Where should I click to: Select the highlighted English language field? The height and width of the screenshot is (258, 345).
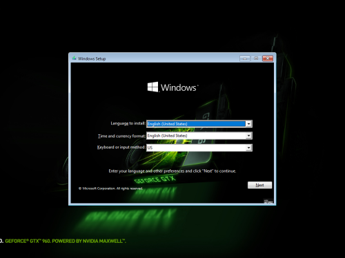click(x=196, y=124)
